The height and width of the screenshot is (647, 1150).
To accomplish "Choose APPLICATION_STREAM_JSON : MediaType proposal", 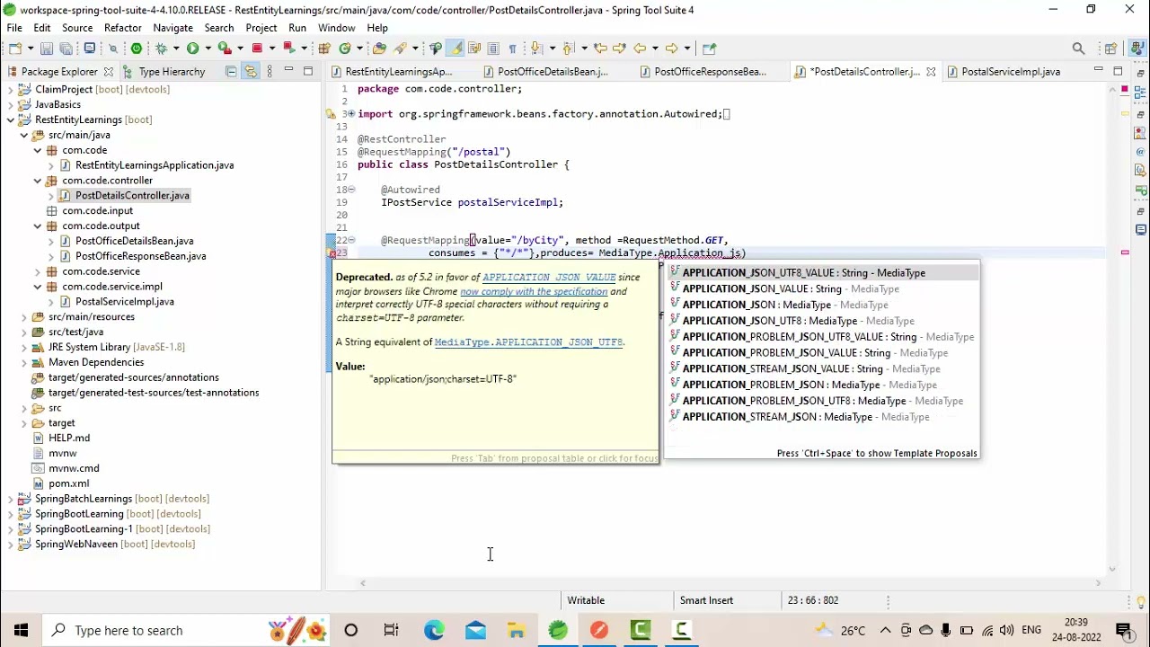I will 821,417.
